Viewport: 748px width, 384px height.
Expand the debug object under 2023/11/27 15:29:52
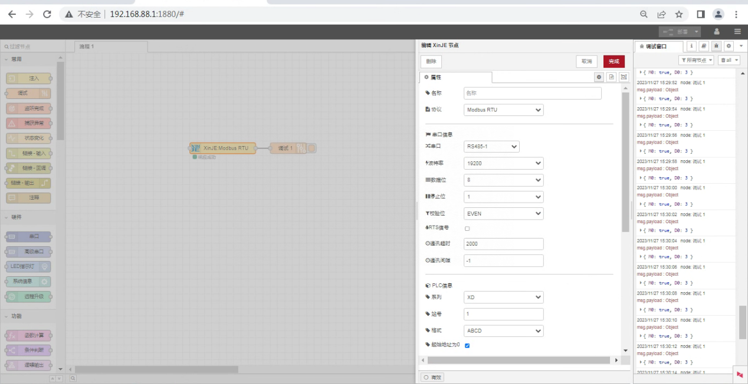[x=641, y=98]
